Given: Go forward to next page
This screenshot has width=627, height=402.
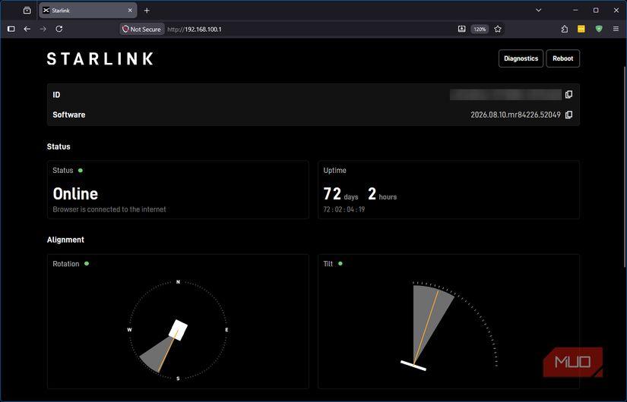Looking at the screenshot, I should pos(43,29).
